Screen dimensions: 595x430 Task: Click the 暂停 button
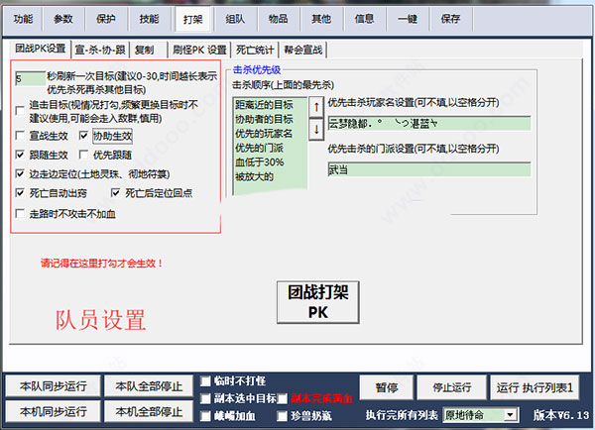point(387,387)
